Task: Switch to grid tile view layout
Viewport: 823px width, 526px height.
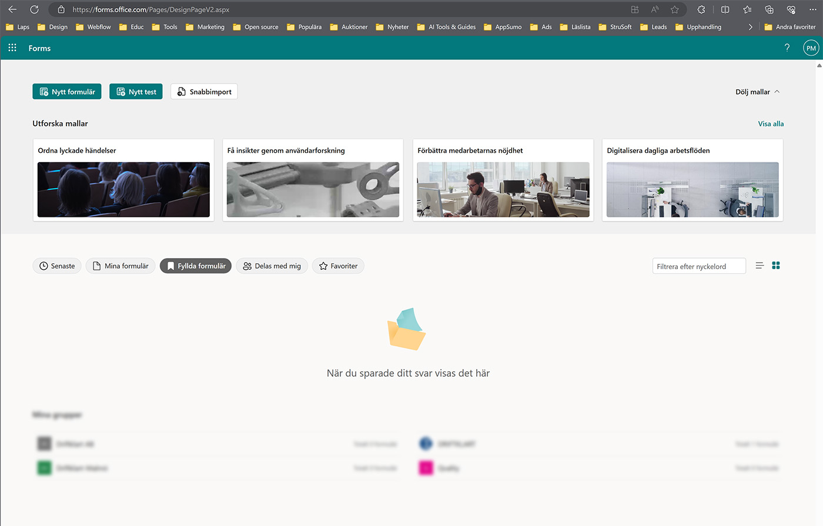Action: (776, 266)
